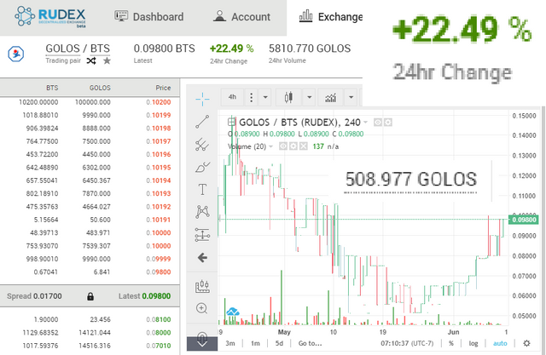The height and width of the screenshot is (355, 546).
Task: Star the GOLOS / BTS market as favorite
Action: (x=107, y=61)
